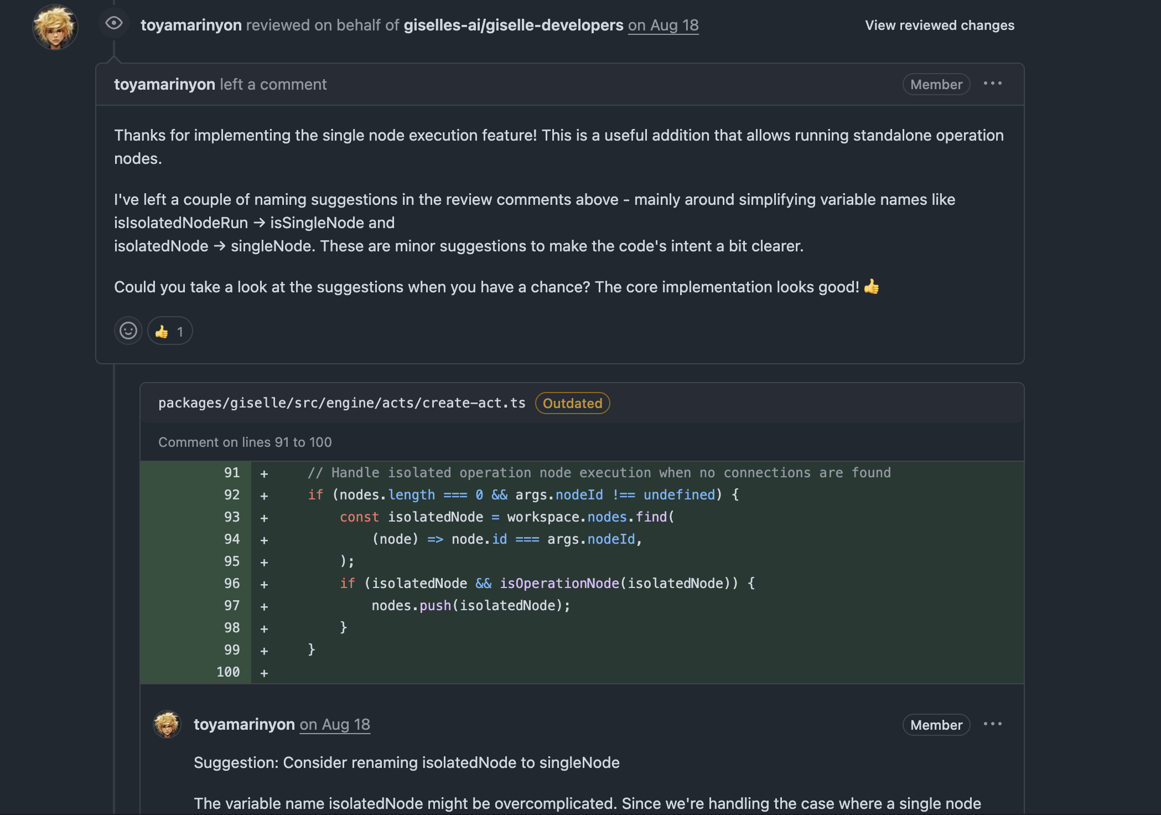Click the large toyamarinyon avatar image
The height and width of the screenshot is (815, 1161).
55,27
